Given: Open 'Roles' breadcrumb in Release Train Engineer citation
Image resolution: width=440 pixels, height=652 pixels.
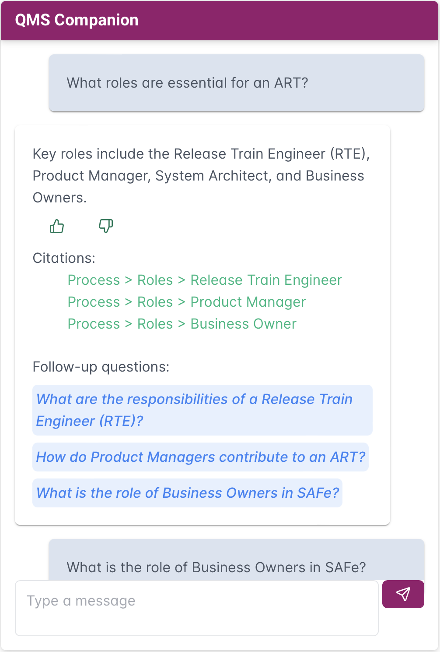Looking at the screenshot, I should tap(155, 280).
